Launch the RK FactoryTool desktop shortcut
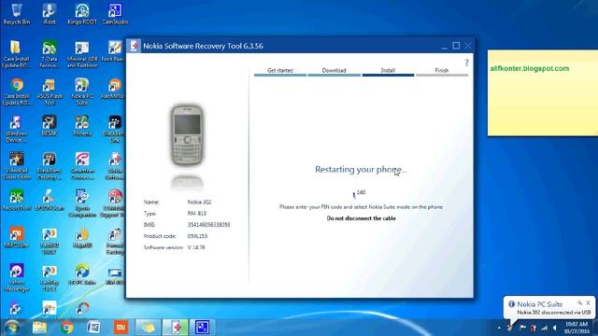 17,200
